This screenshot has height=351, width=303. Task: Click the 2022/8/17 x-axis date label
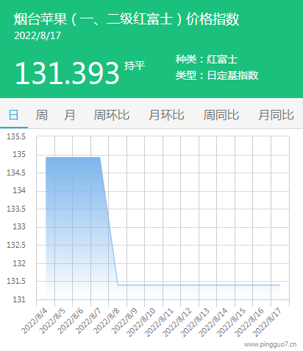click(268, 323)
